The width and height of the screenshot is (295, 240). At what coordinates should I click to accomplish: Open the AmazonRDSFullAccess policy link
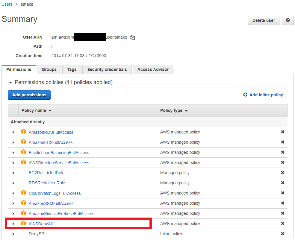(51, 132)
